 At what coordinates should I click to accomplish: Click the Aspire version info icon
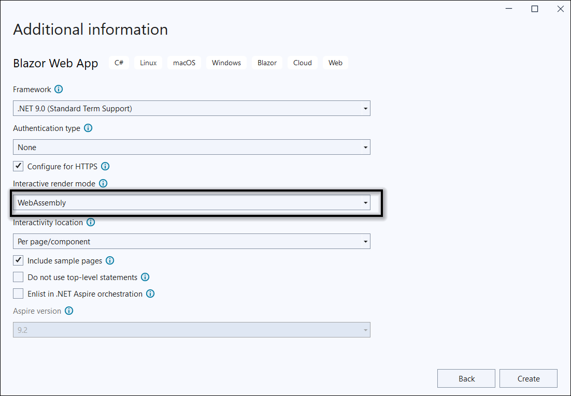pos(69,311)
